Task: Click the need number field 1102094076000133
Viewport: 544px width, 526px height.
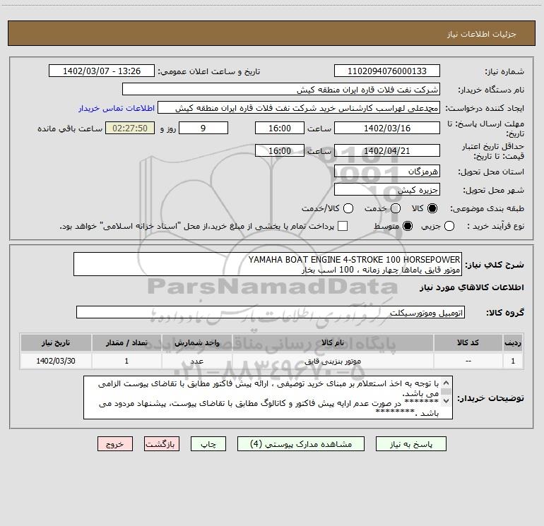Action: tap(387, 71)
